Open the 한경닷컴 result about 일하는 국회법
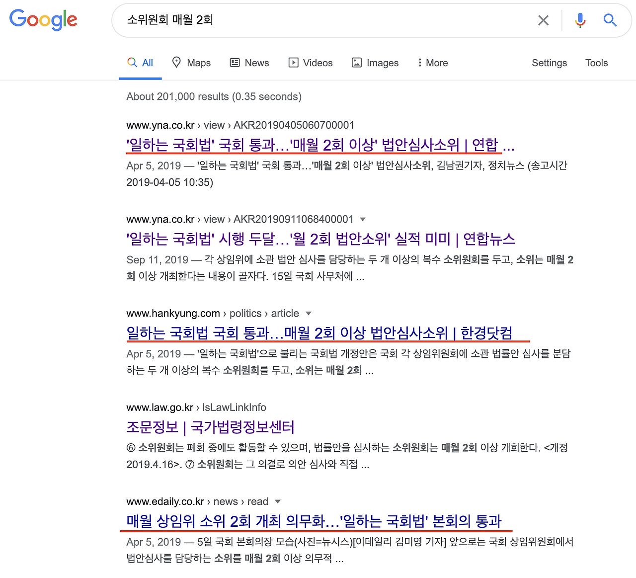 coord(319,333)
